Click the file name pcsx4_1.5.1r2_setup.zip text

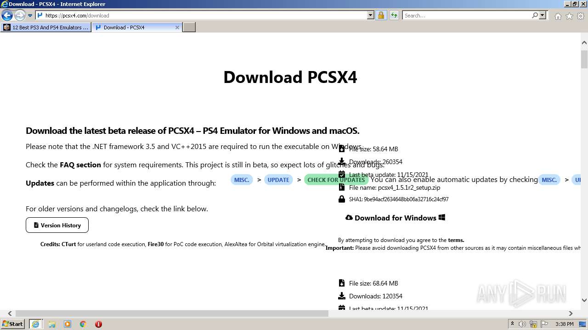[409, 187]
